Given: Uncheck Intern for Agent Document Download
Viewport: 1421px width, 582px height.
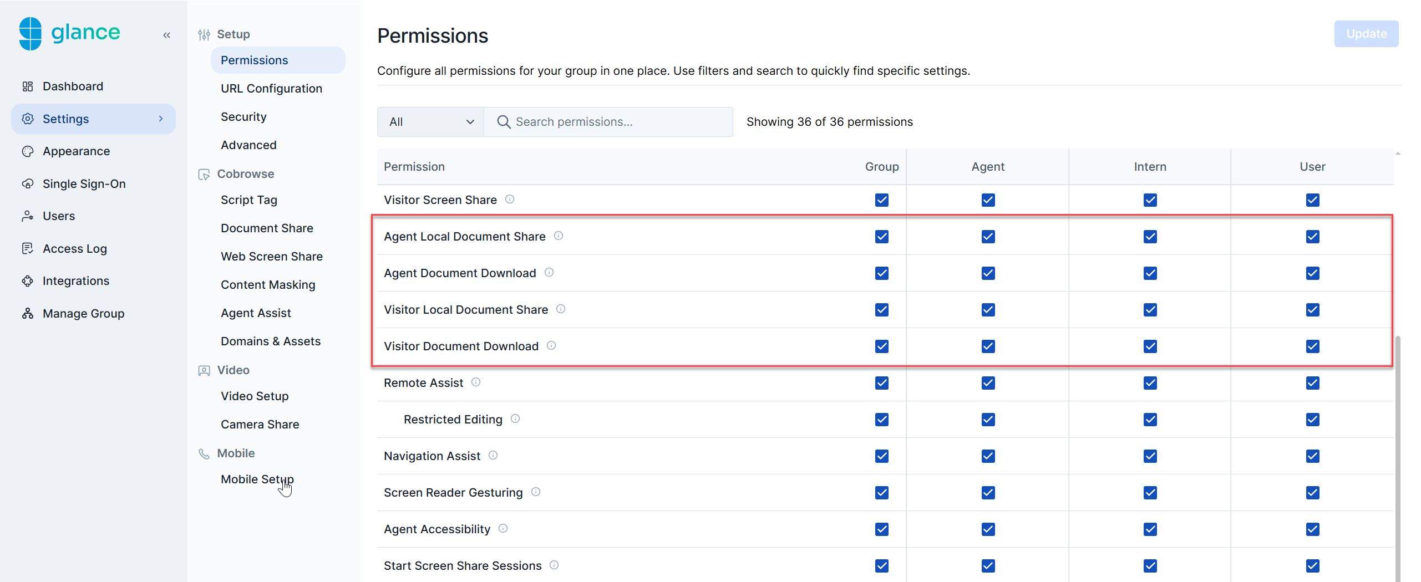Looking at the screenshot, I should tap(1150, 273).
